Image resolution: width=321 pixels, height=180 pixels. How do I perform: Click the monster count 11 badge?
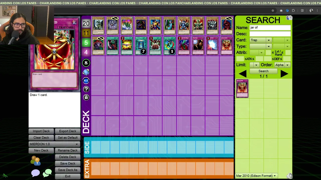point(86,33)
